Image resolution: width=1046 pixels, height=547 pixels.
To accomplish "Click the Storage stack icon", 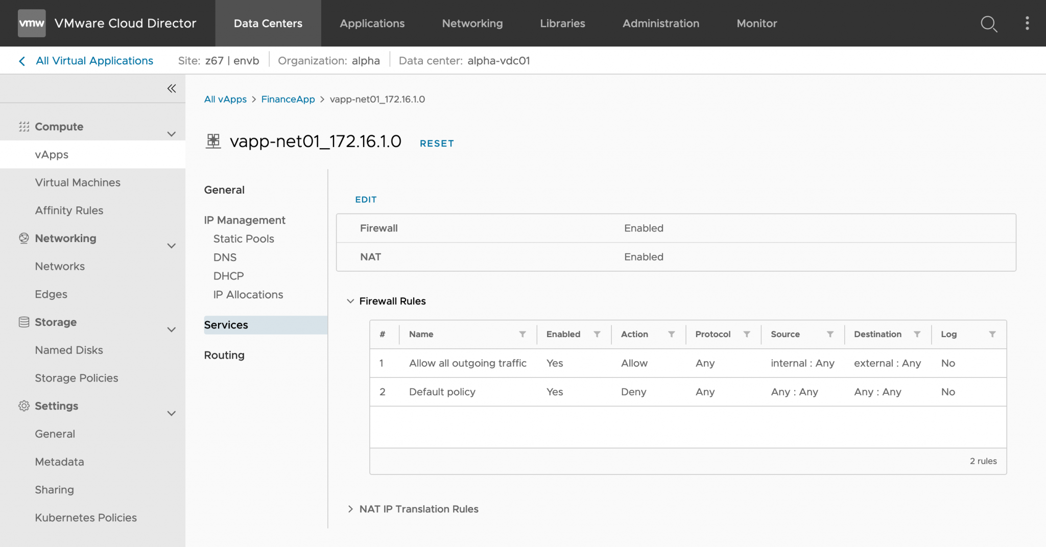I will pos(23,322).
